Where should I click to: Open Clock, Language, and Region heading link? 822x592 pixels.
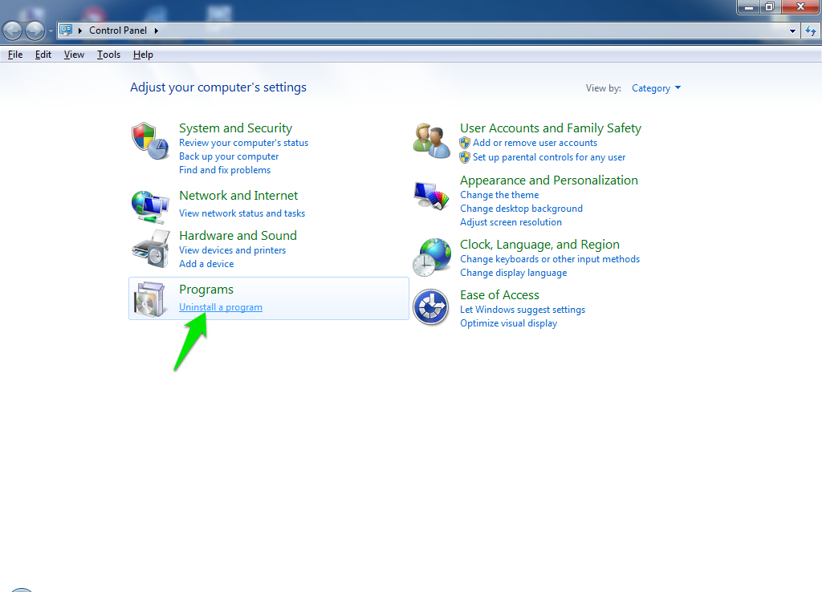click(539, 245)
